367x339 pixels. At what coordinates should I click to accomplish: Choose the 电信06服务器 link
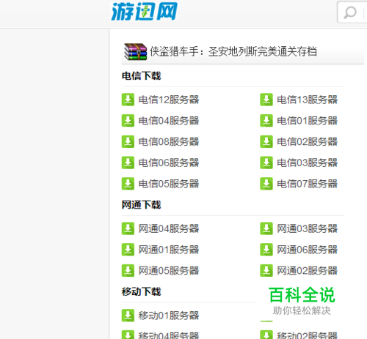coord(169,163)
